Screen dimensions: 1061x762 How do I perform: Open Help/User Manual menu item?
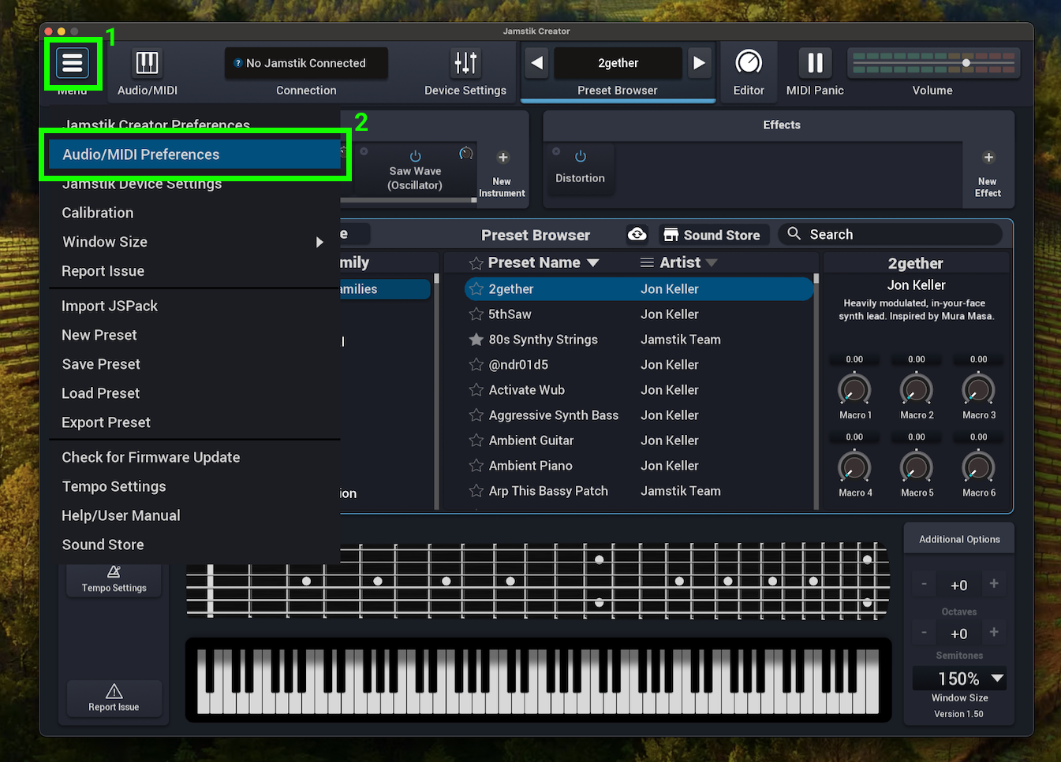point(195,515)
